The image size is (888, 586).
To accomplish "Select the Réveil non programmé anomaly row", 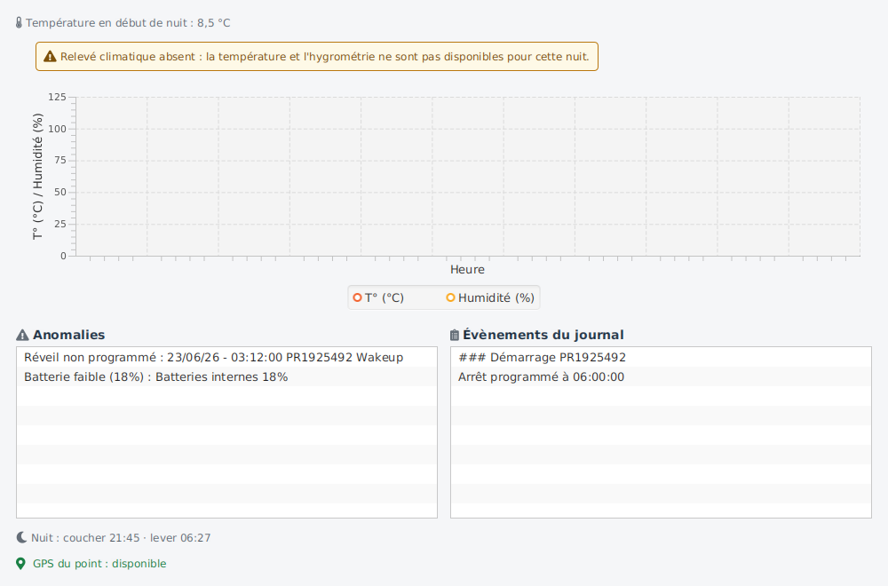I will point(226,357).
